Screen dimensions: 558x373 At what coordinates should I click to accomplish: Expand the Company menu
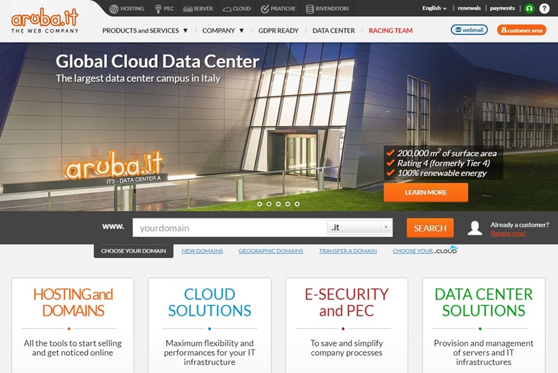point(223,31)
